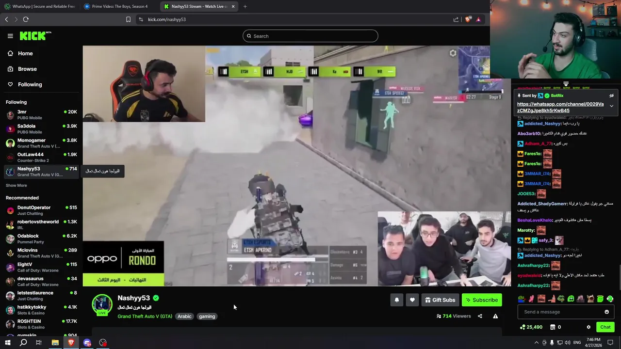Switch to WhatsApp browser tab
Viewport: 621px width, 349px height.
pyautogui.click(x=40, y=6)
